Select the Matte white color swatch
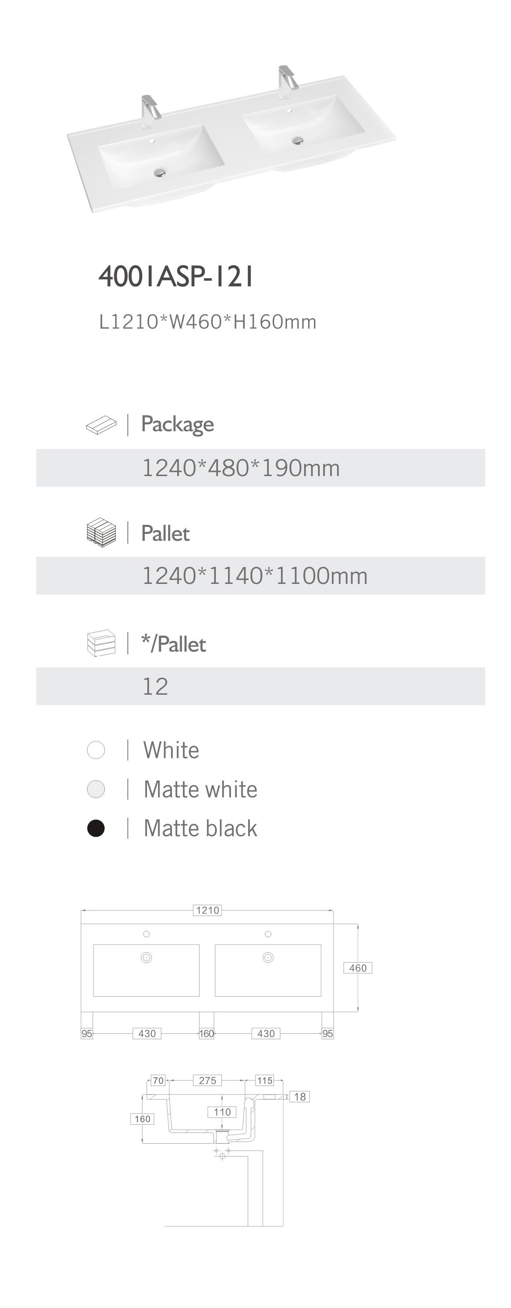 pos(96,789)
